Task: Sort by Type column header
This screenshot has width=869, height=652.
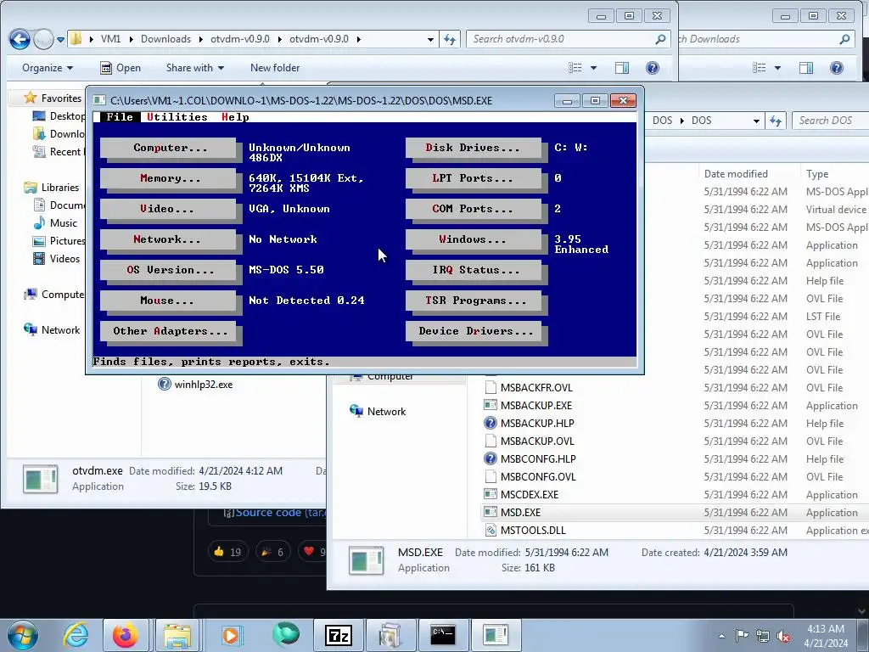Action: click(x=817, y=173)
